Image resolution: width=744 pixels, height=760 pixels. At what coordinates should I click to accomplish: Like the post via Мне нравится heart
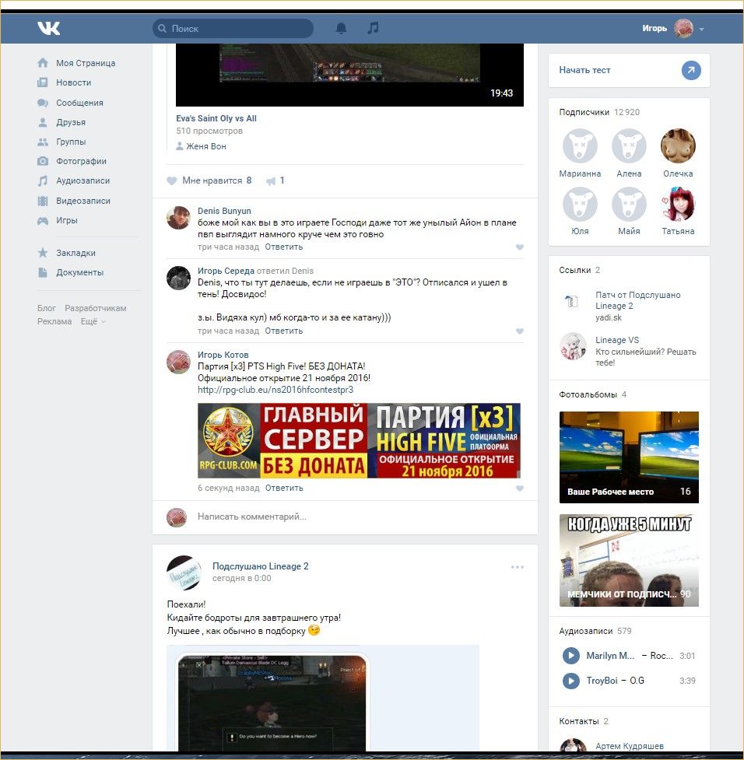(172, 180)
